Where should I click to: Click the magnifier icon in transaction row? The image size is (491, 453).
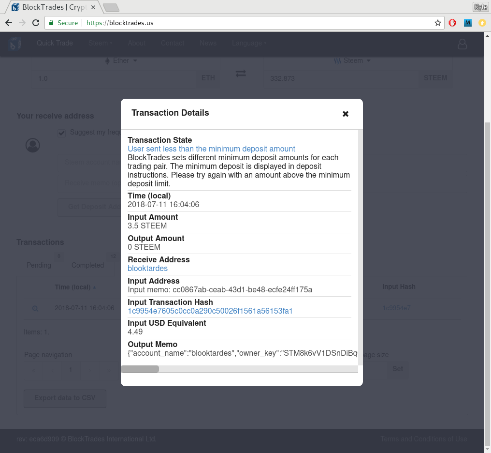tap(35, 308)
